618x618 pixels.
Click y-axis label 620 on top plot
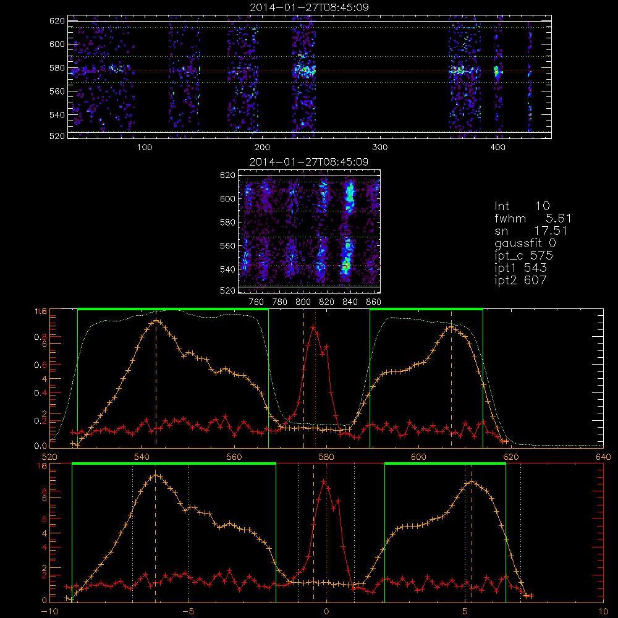click(x=57, y=20)
